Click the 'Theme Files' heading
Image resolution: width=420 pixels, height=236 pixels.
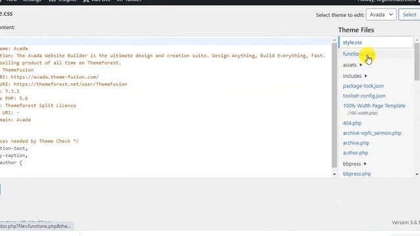[356, 30]
